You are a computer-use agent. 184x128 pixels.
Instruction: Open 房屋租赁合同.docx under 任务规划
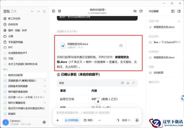(x=162, y=57)
